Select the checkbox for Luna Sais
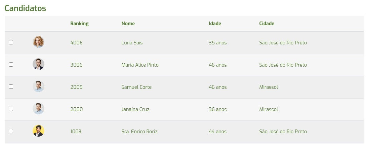 point(11,42)
